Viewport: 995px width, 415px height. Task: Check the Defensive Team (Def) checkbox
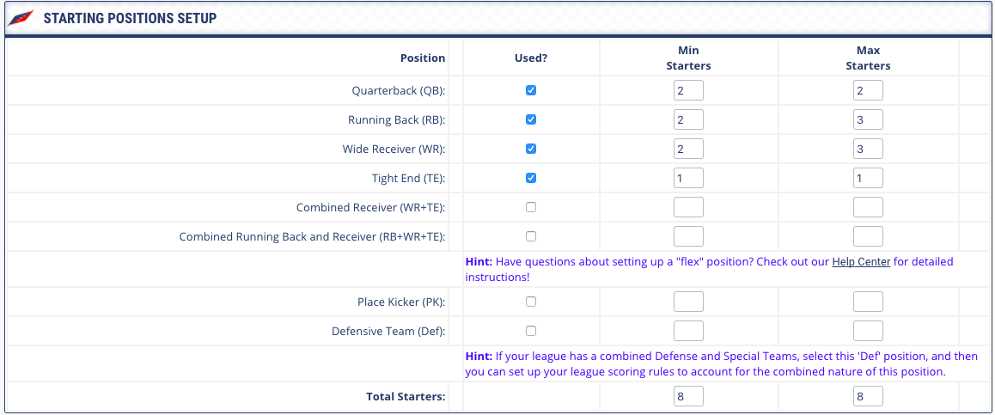[x=530, y=331]
